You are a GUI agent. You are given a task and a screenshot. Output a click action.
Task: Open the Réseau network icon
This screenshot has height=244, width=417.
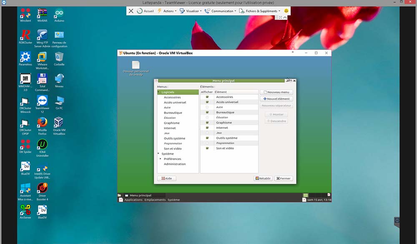click(59, 81)
